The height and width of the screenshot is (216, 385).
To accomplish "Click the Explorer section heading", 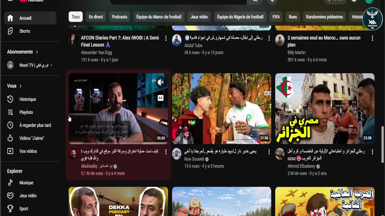I will [15, 171].
